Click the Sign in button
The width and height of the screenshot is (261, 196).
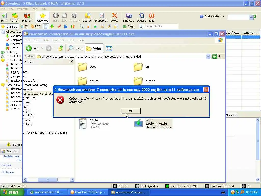point(10,151)
